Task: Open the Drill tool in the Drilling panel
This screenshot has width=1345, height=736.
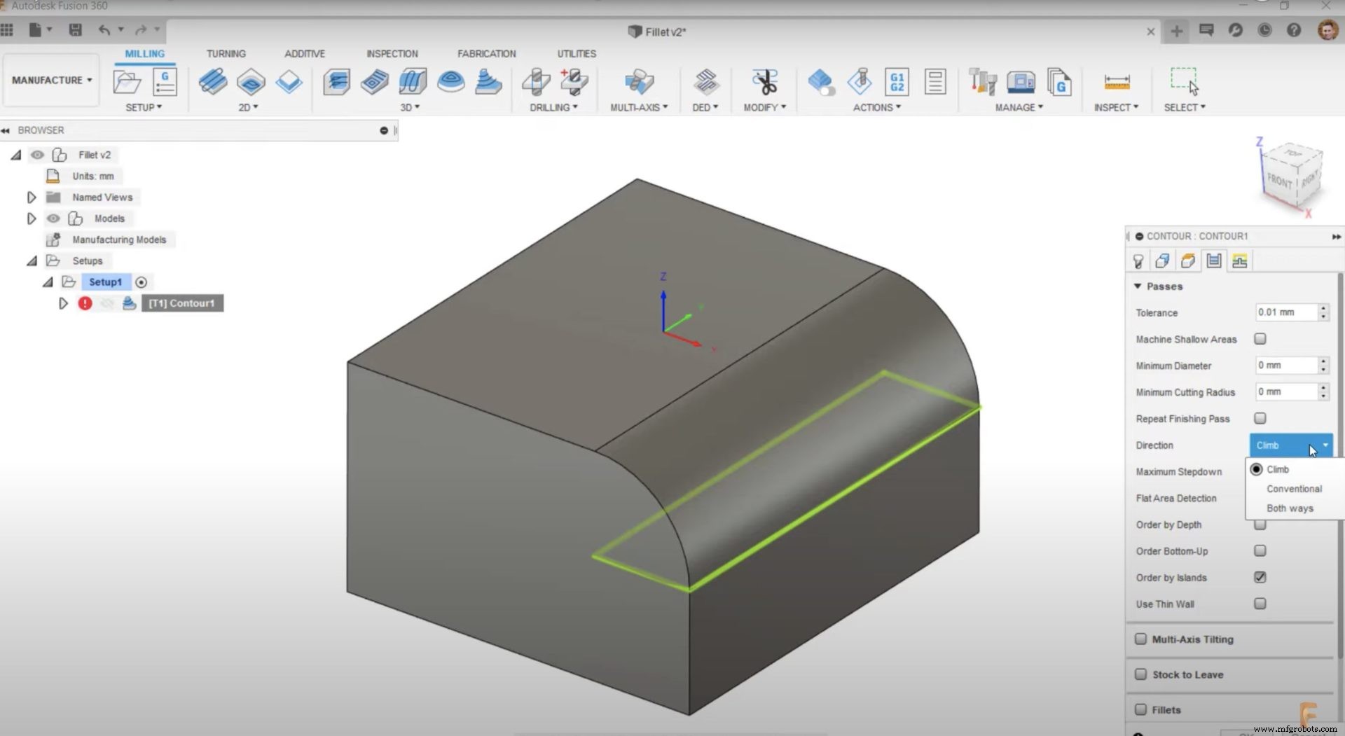Action: tap(535, 82)
